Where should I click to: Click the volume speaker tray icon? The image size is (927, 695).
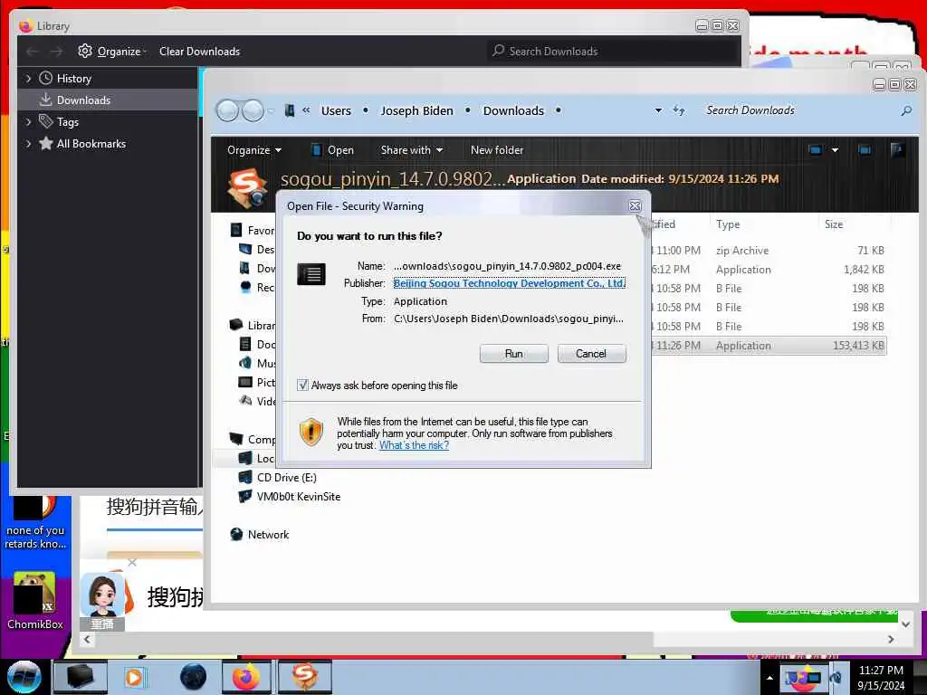pyautogui.click(x=836, y=678)
